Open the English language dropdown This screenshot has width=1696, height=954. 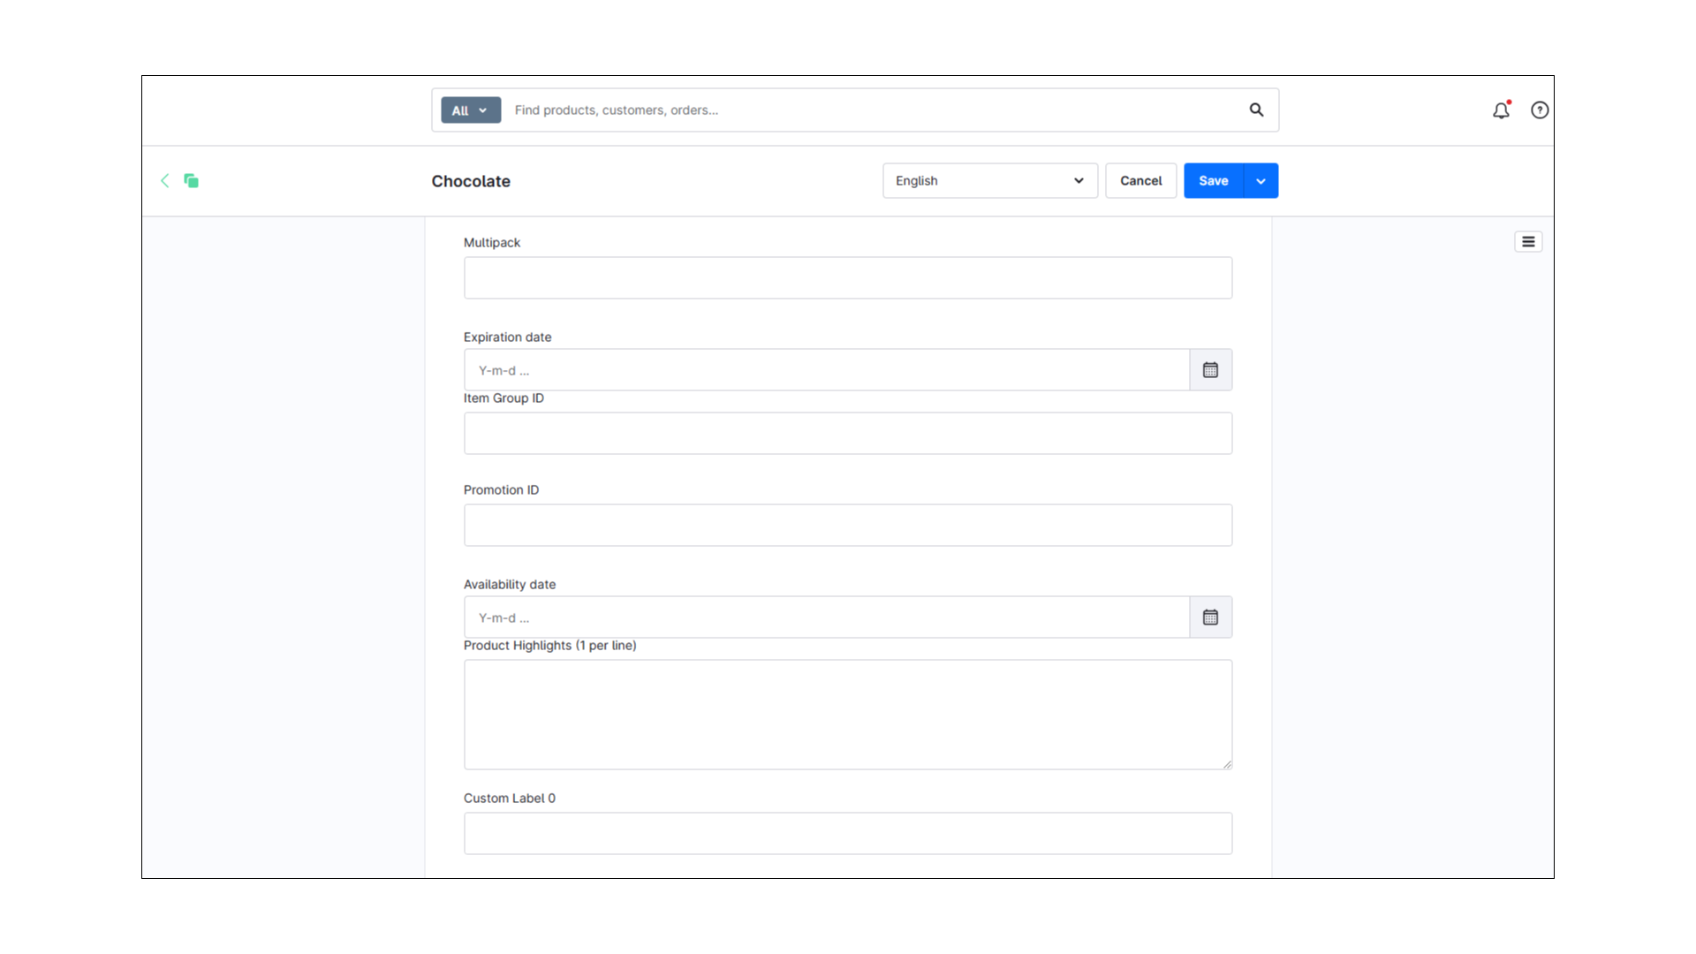[x=988, y=180]
